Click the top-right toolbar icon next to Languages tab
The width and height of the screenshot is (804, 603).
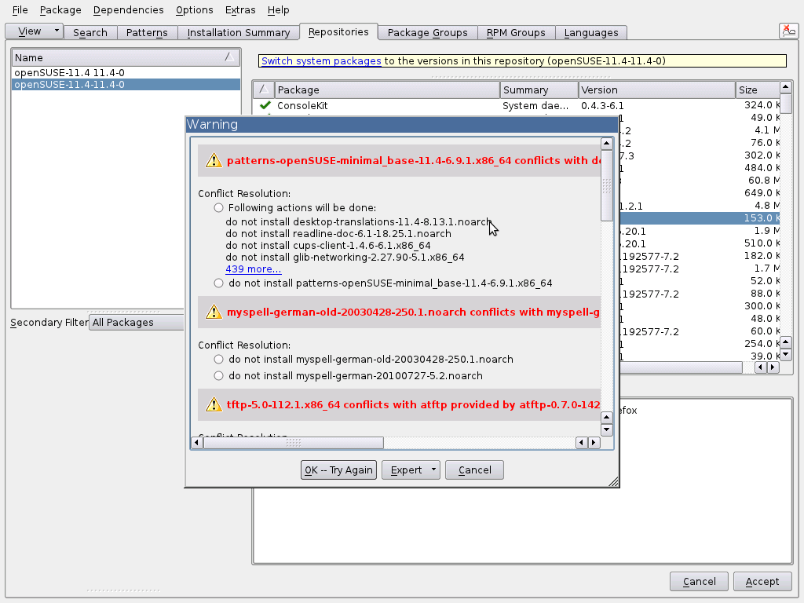(788, 31)
